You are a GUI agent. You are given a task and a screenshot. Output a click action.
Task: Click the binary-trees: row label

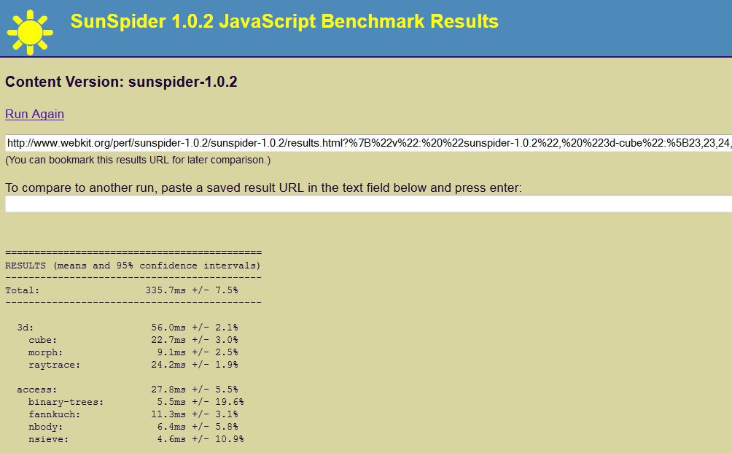click(66, 402)
